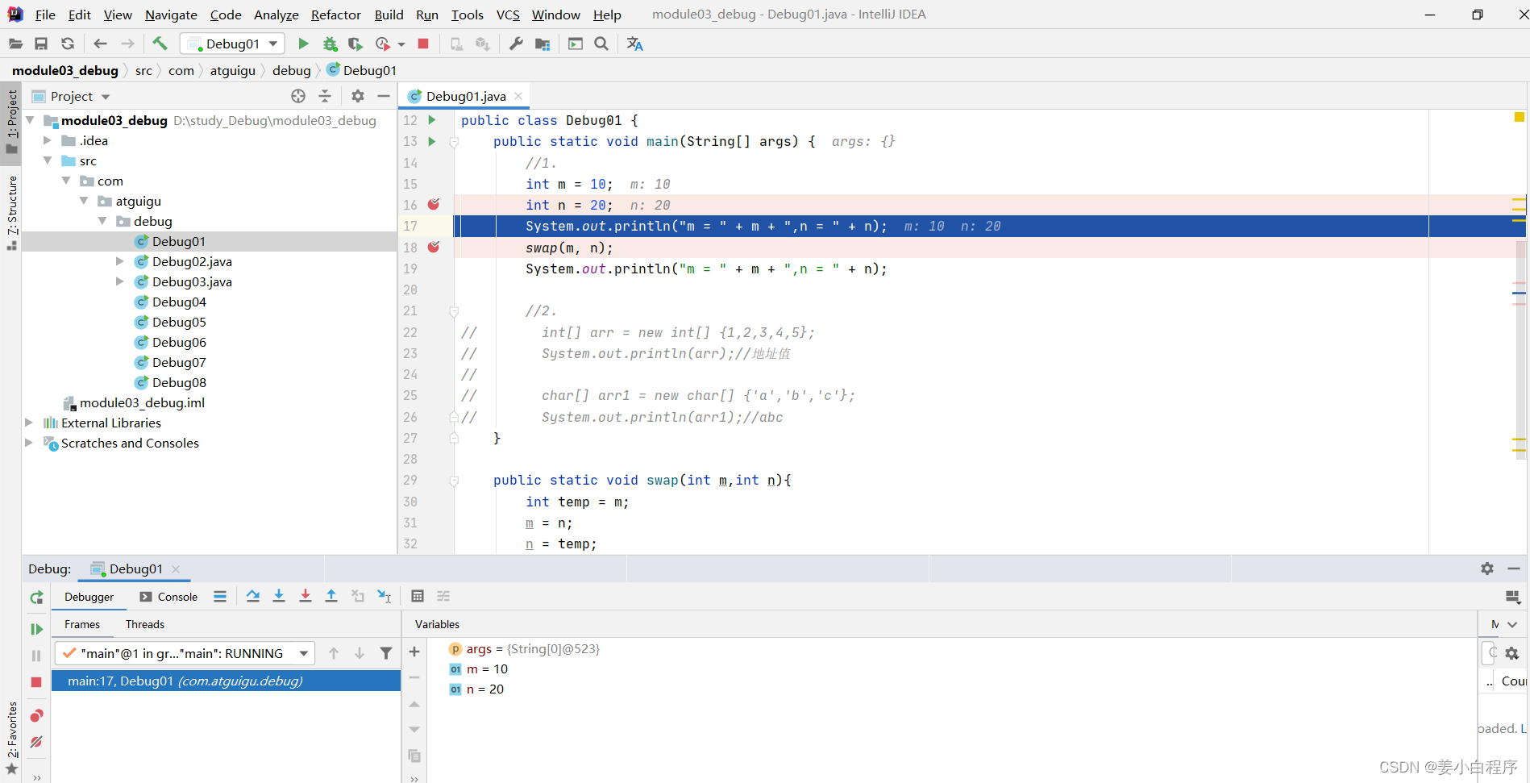Click the Project panel settings gear
Image resolution: width=1530 pixels, height=783 pixels.
[x=358, y=96]
